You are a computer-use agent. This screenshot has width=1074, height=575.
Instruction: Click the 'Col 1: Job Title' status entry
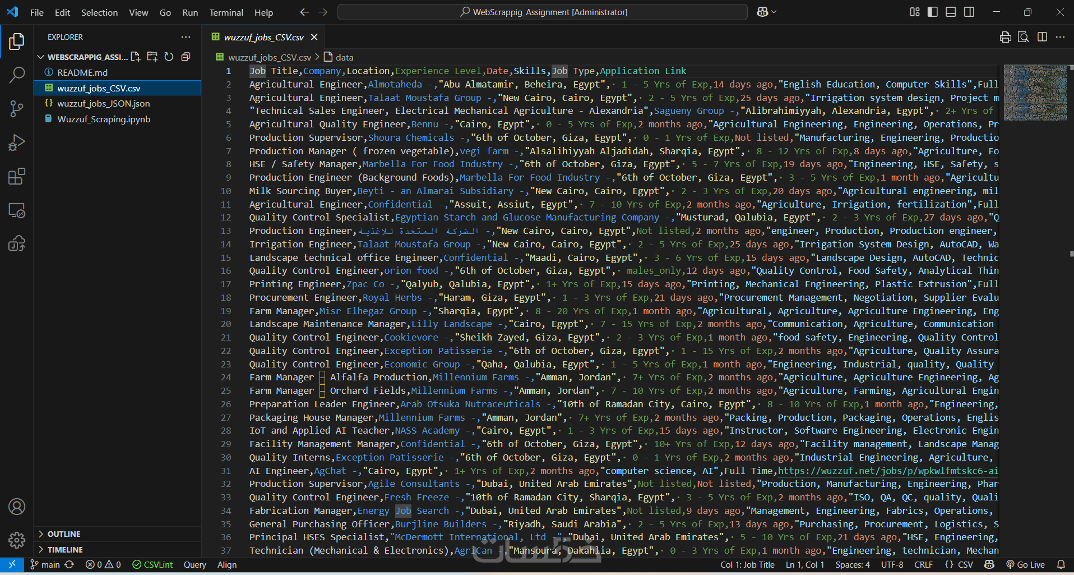pos(747,564)
